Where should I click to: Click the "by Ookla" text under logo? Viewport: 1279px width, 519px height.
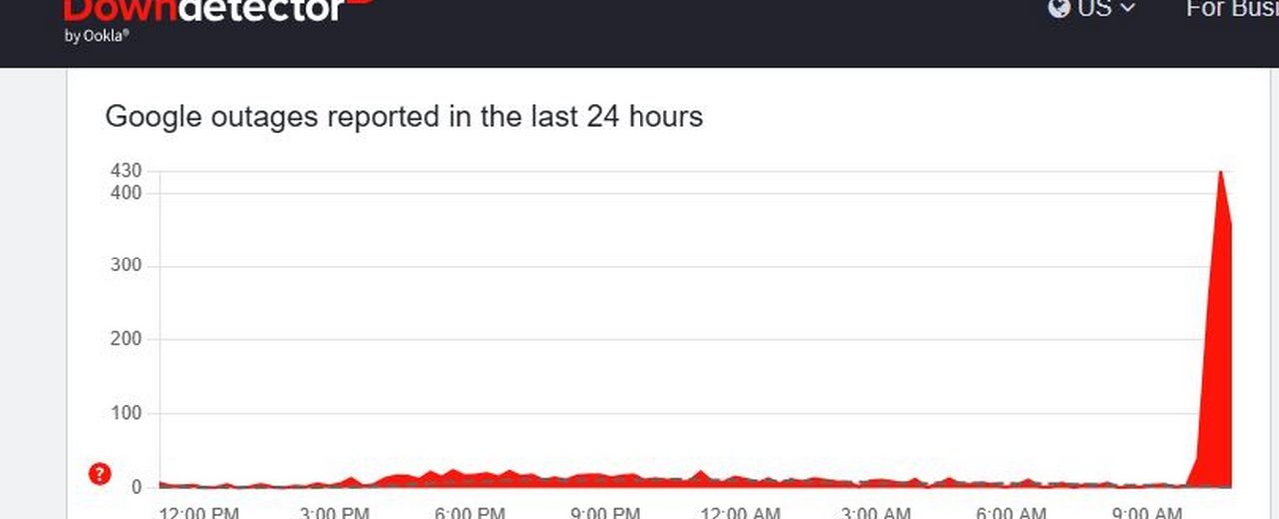pyautogui.click(x=97, y=36)
